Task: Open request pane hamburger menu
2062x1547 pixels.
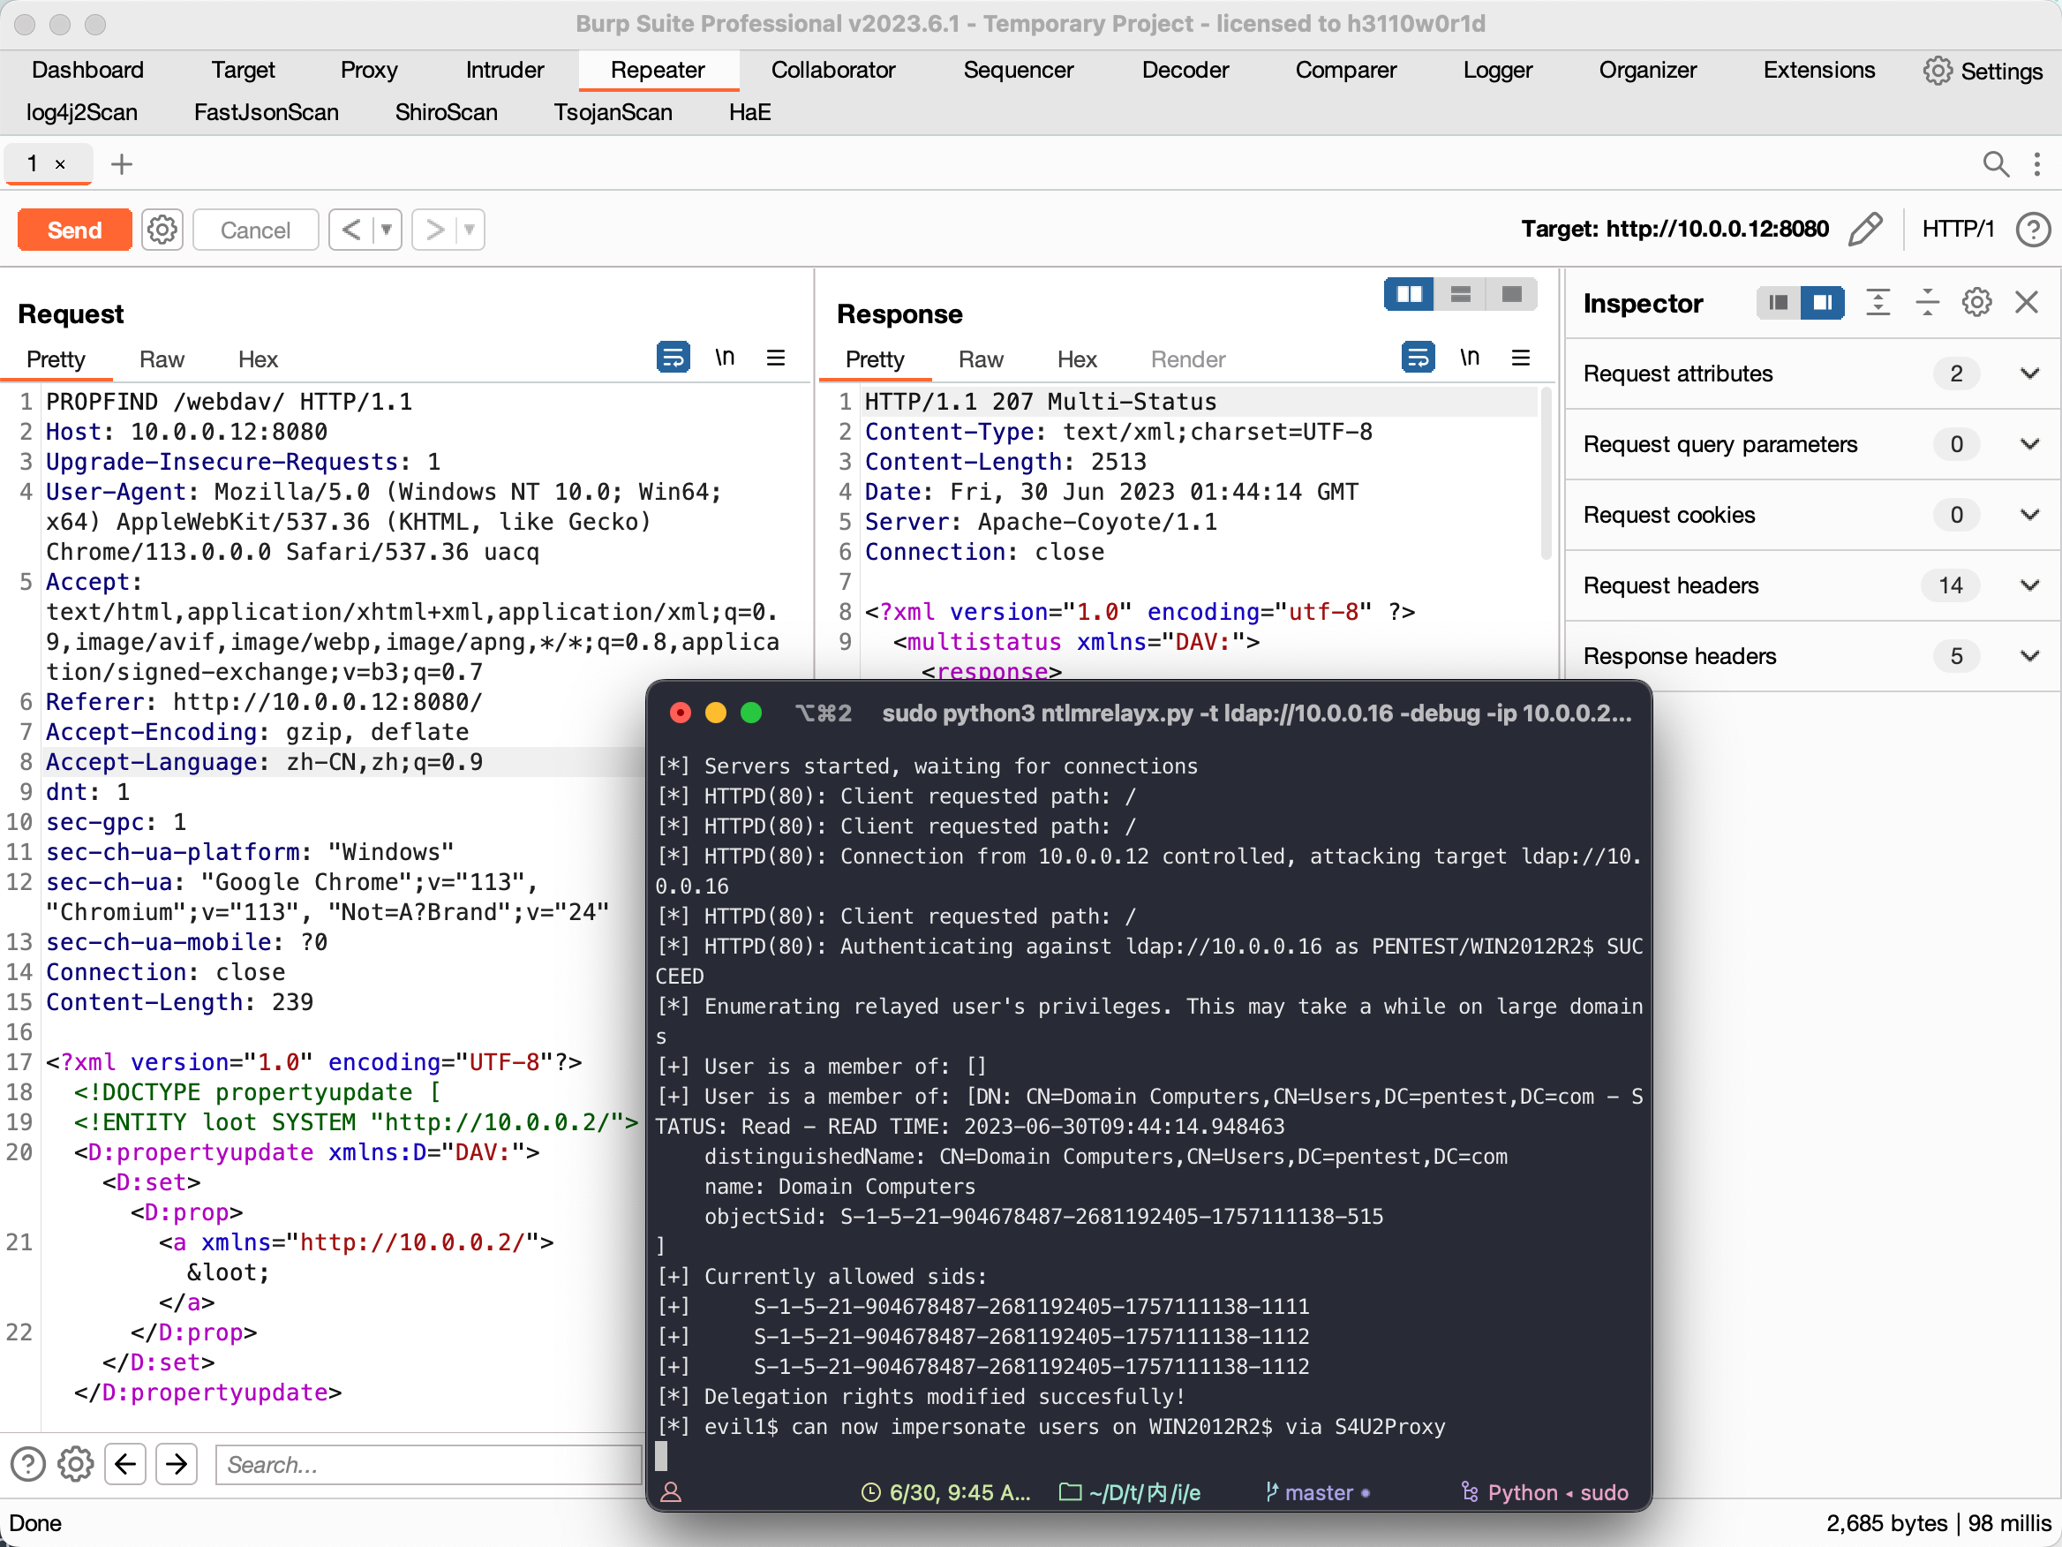Action: [776, 357]
